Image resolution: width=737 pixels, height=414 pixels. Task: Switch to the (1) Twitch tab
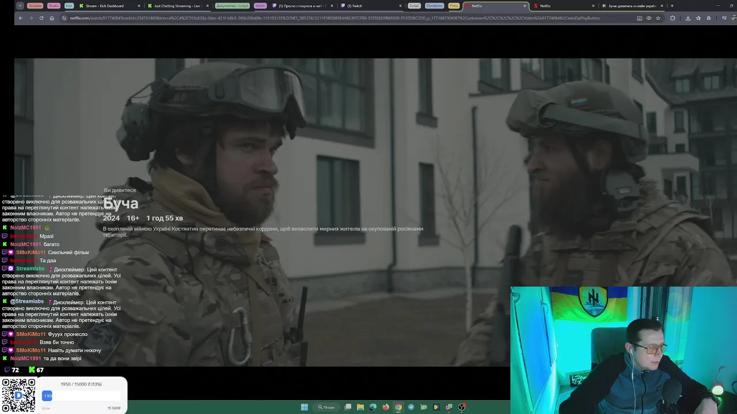pyautogui.click(x=370, y=6)
